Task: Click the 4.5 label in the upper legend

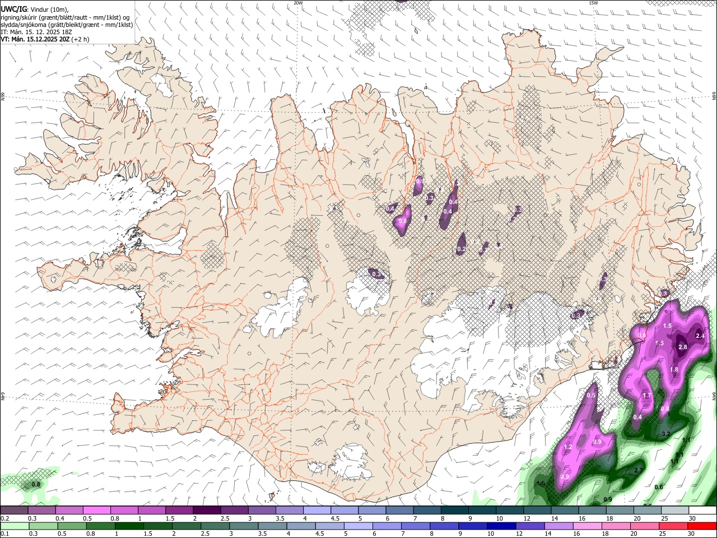Action: point(335,518)
